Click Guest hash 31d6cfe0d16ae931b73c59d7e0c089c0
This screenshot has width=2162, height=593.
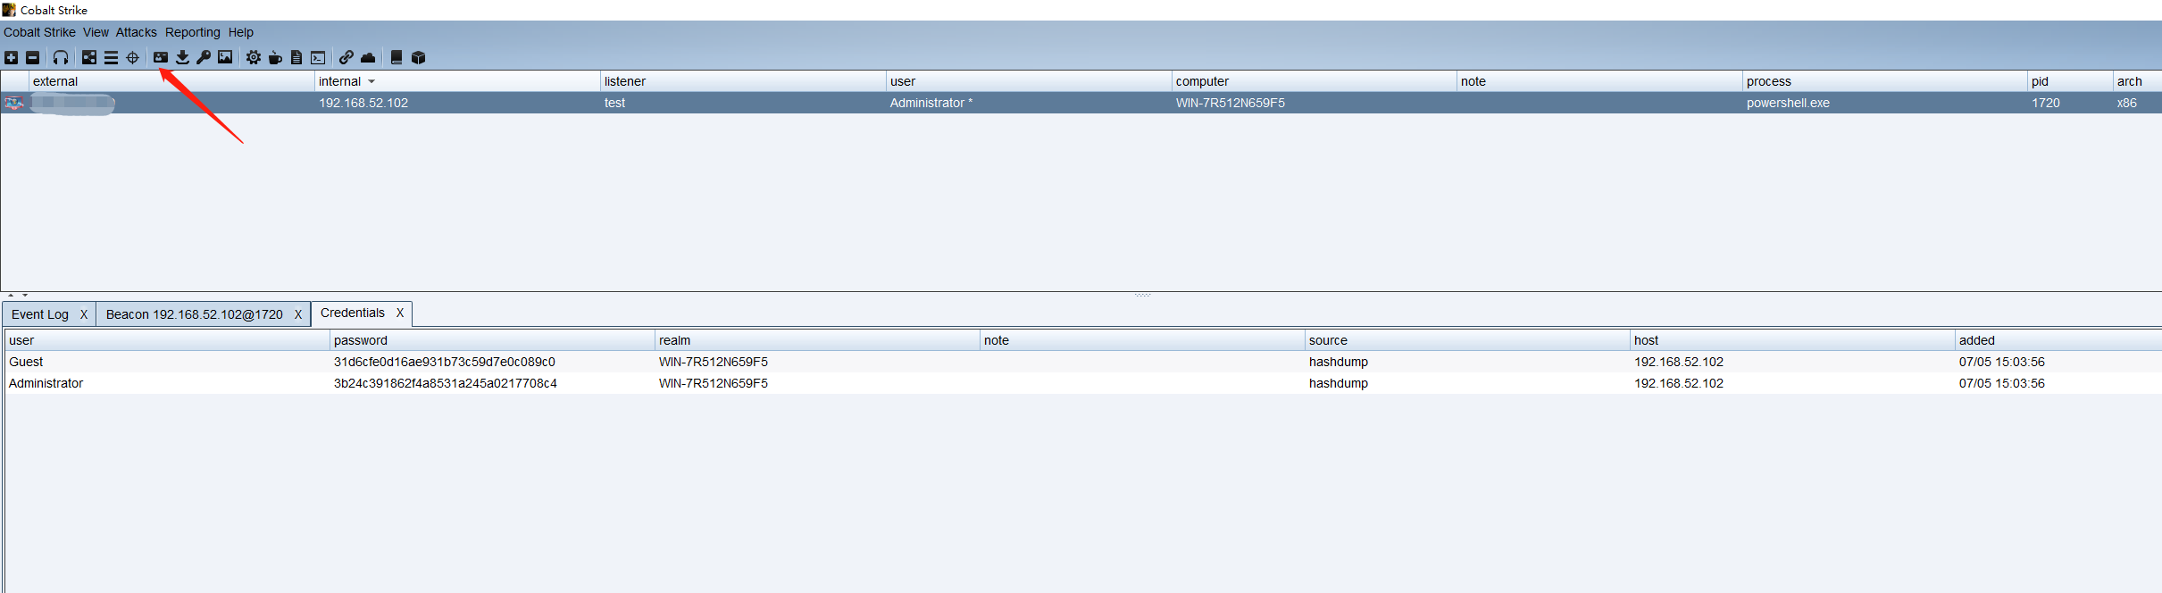point(445,362)
